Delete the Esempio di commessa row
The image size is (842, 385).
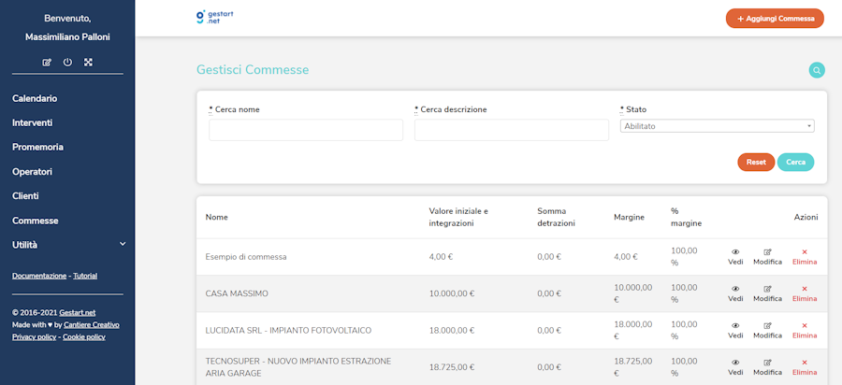(805, 257)
